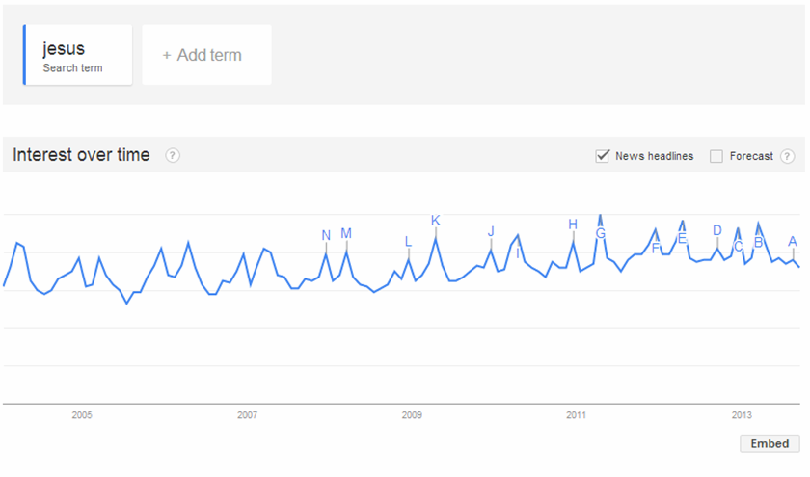
Task: Click news headline marker H
Action: 573,224
